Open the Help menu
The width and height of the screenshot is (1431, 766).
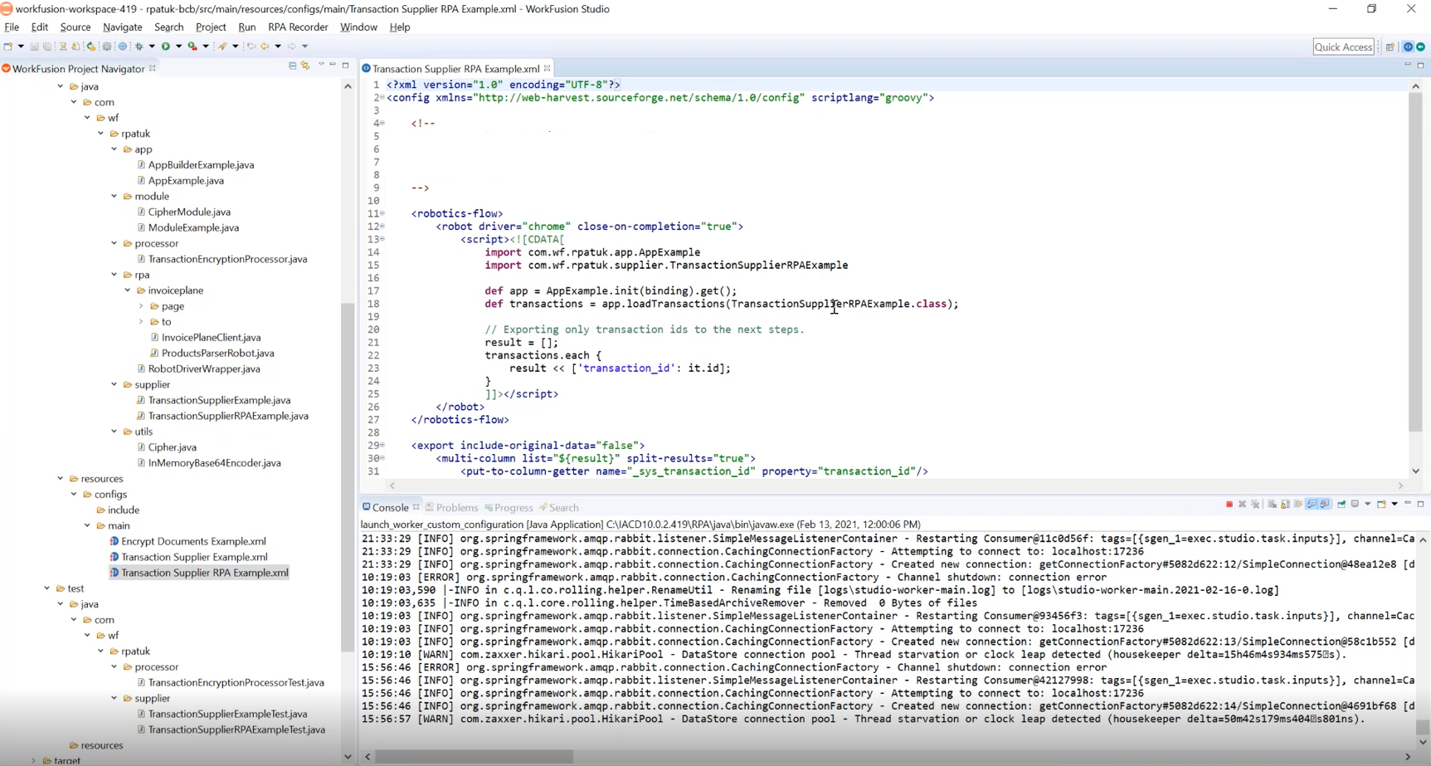(x=400, y=27)
